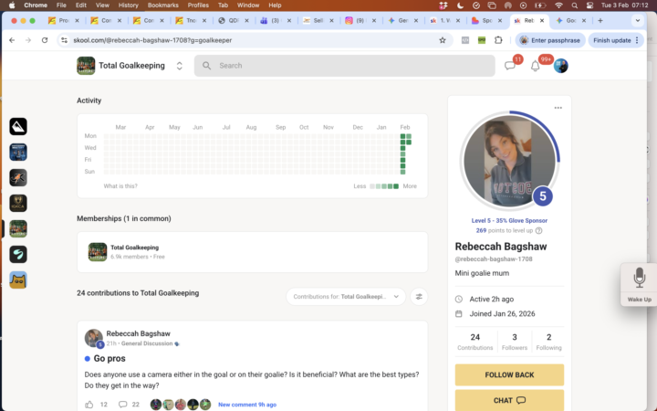The image size is (657, 411).
Task: Open the Chrome extensions puzzle icon
Action: [498, 40]
